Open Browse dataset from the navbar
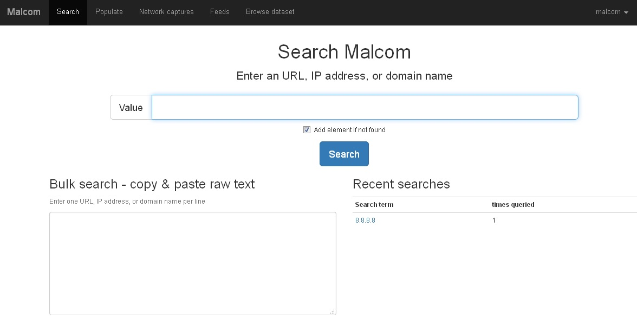637x319 pixels. tap(270, 12)
